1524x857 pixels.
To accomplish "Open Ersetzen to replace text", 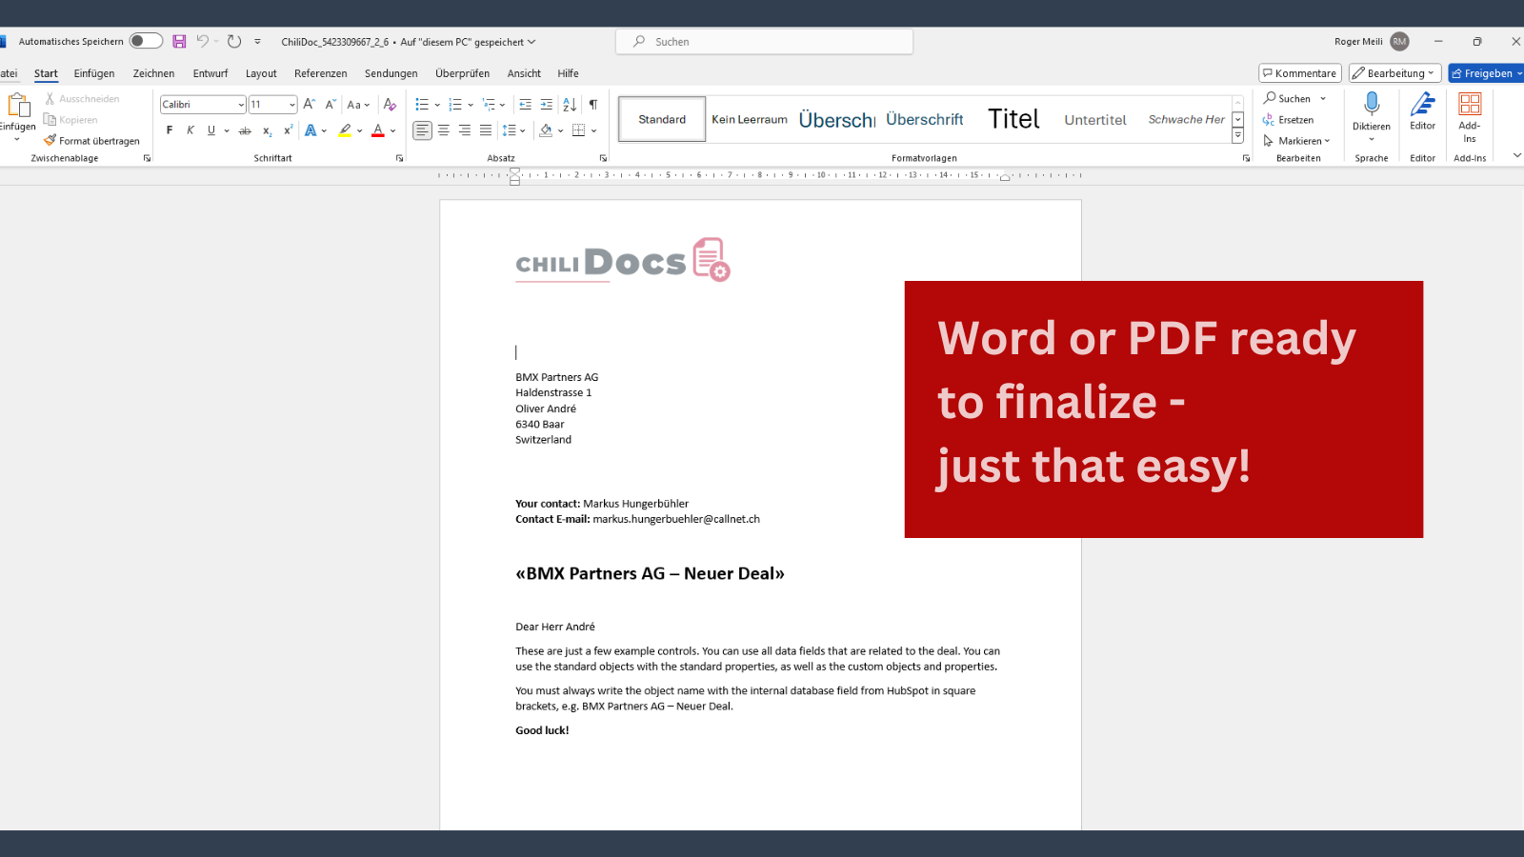I will (x=1293, y=119).
